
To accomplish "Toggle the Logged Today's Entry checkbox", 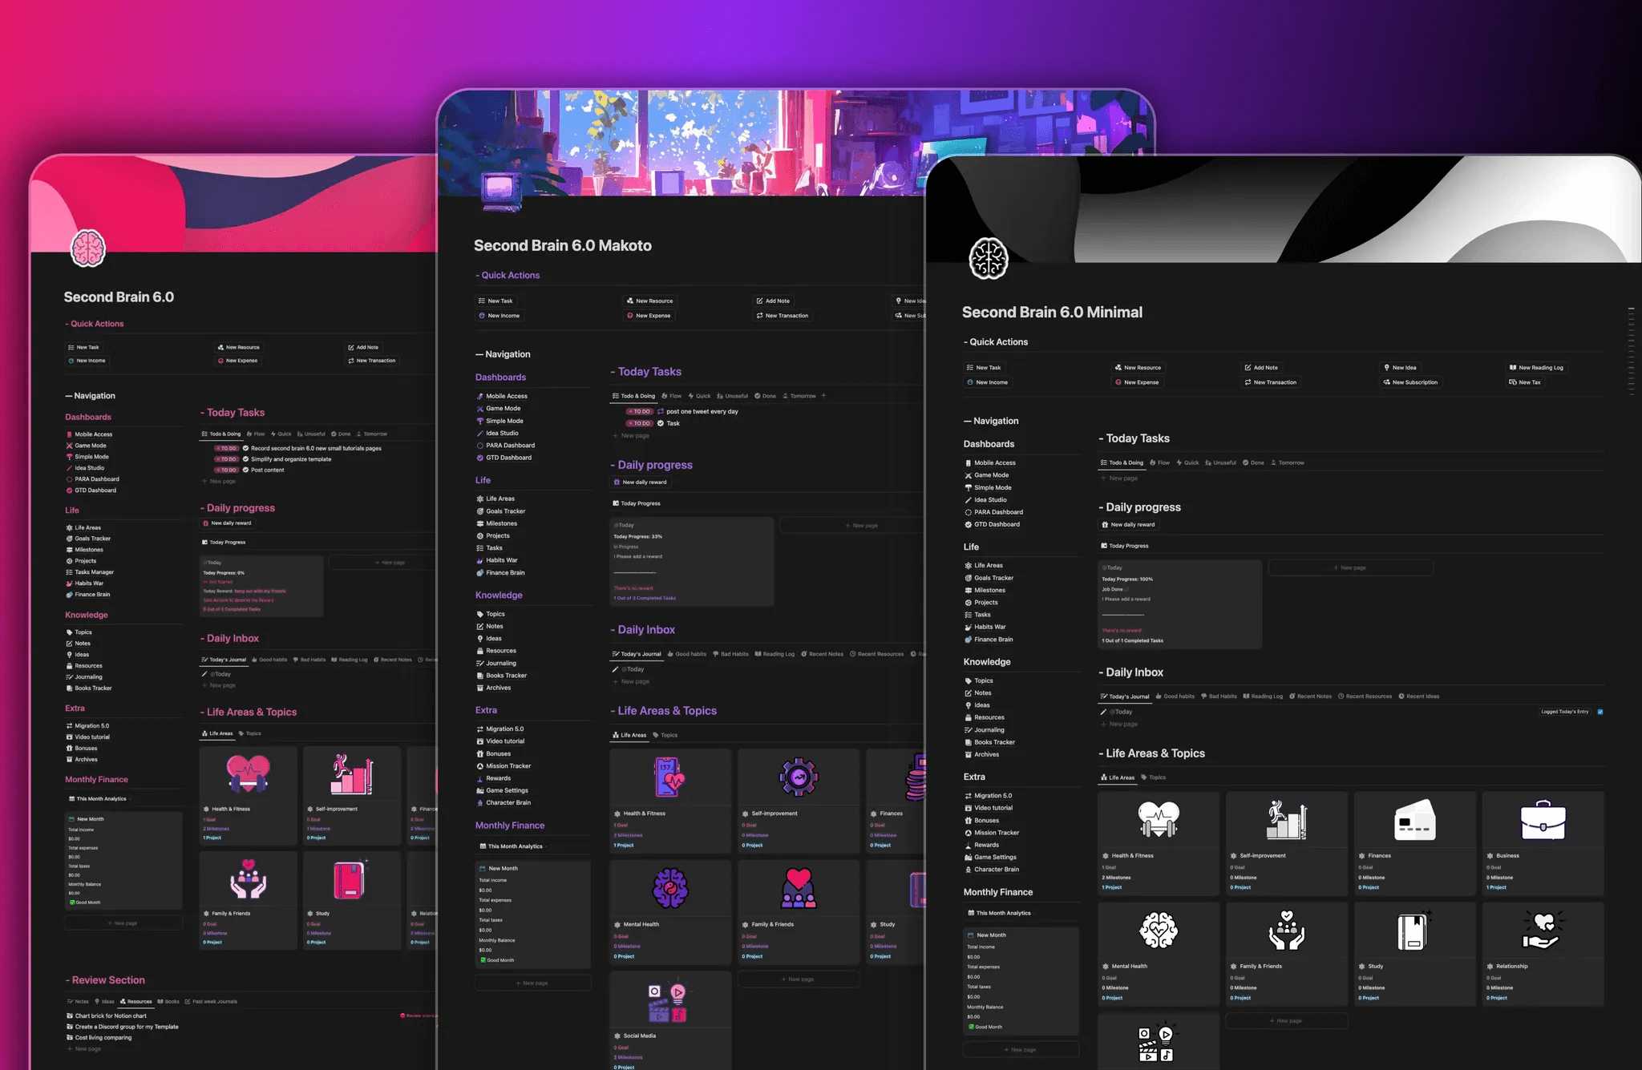I will click(x=1600, y=712).
